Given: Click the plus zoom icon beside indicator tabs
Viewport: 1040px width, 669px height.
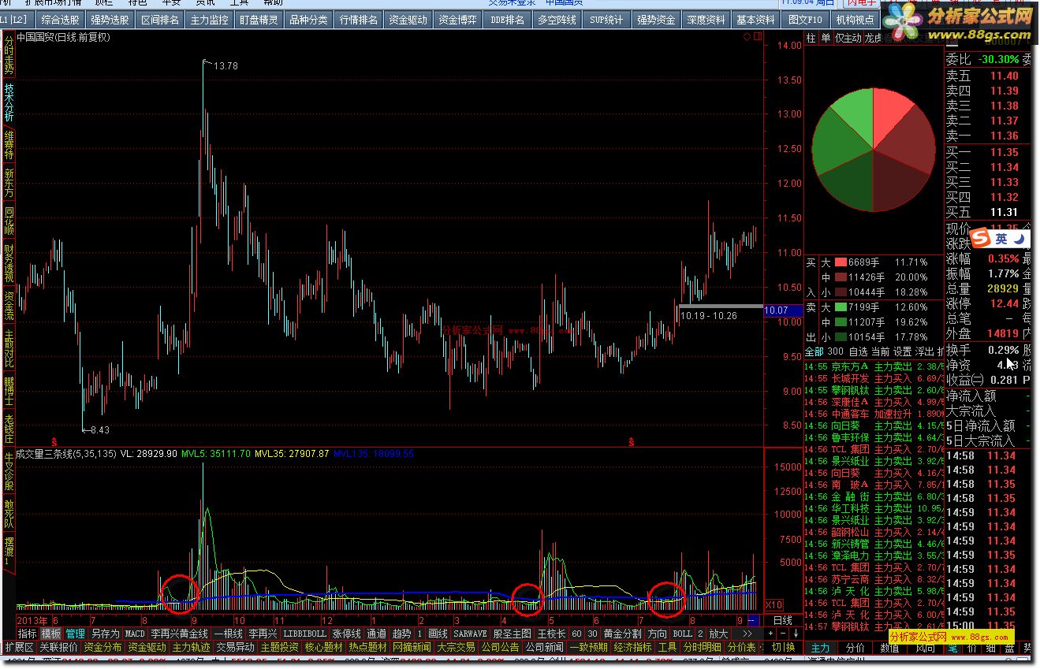Looking at the screenshot, I should pos(772,634).
